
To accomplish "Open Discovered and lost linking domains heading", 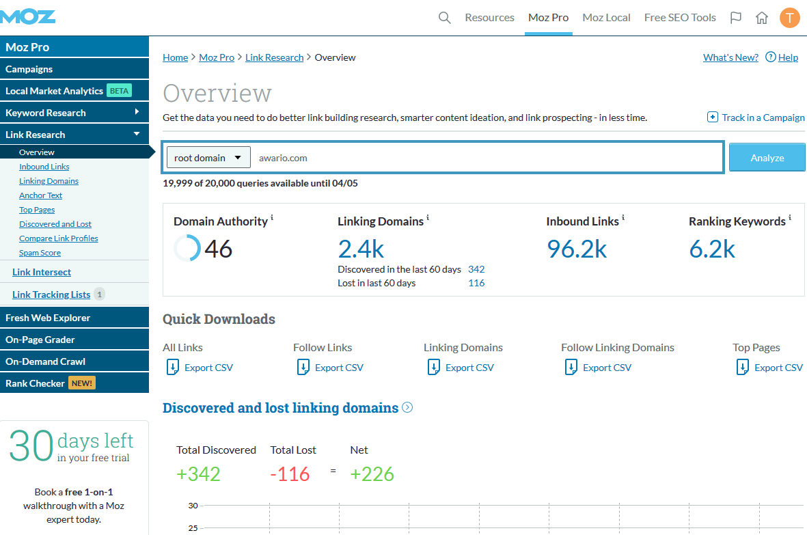I will coord(280,408).
